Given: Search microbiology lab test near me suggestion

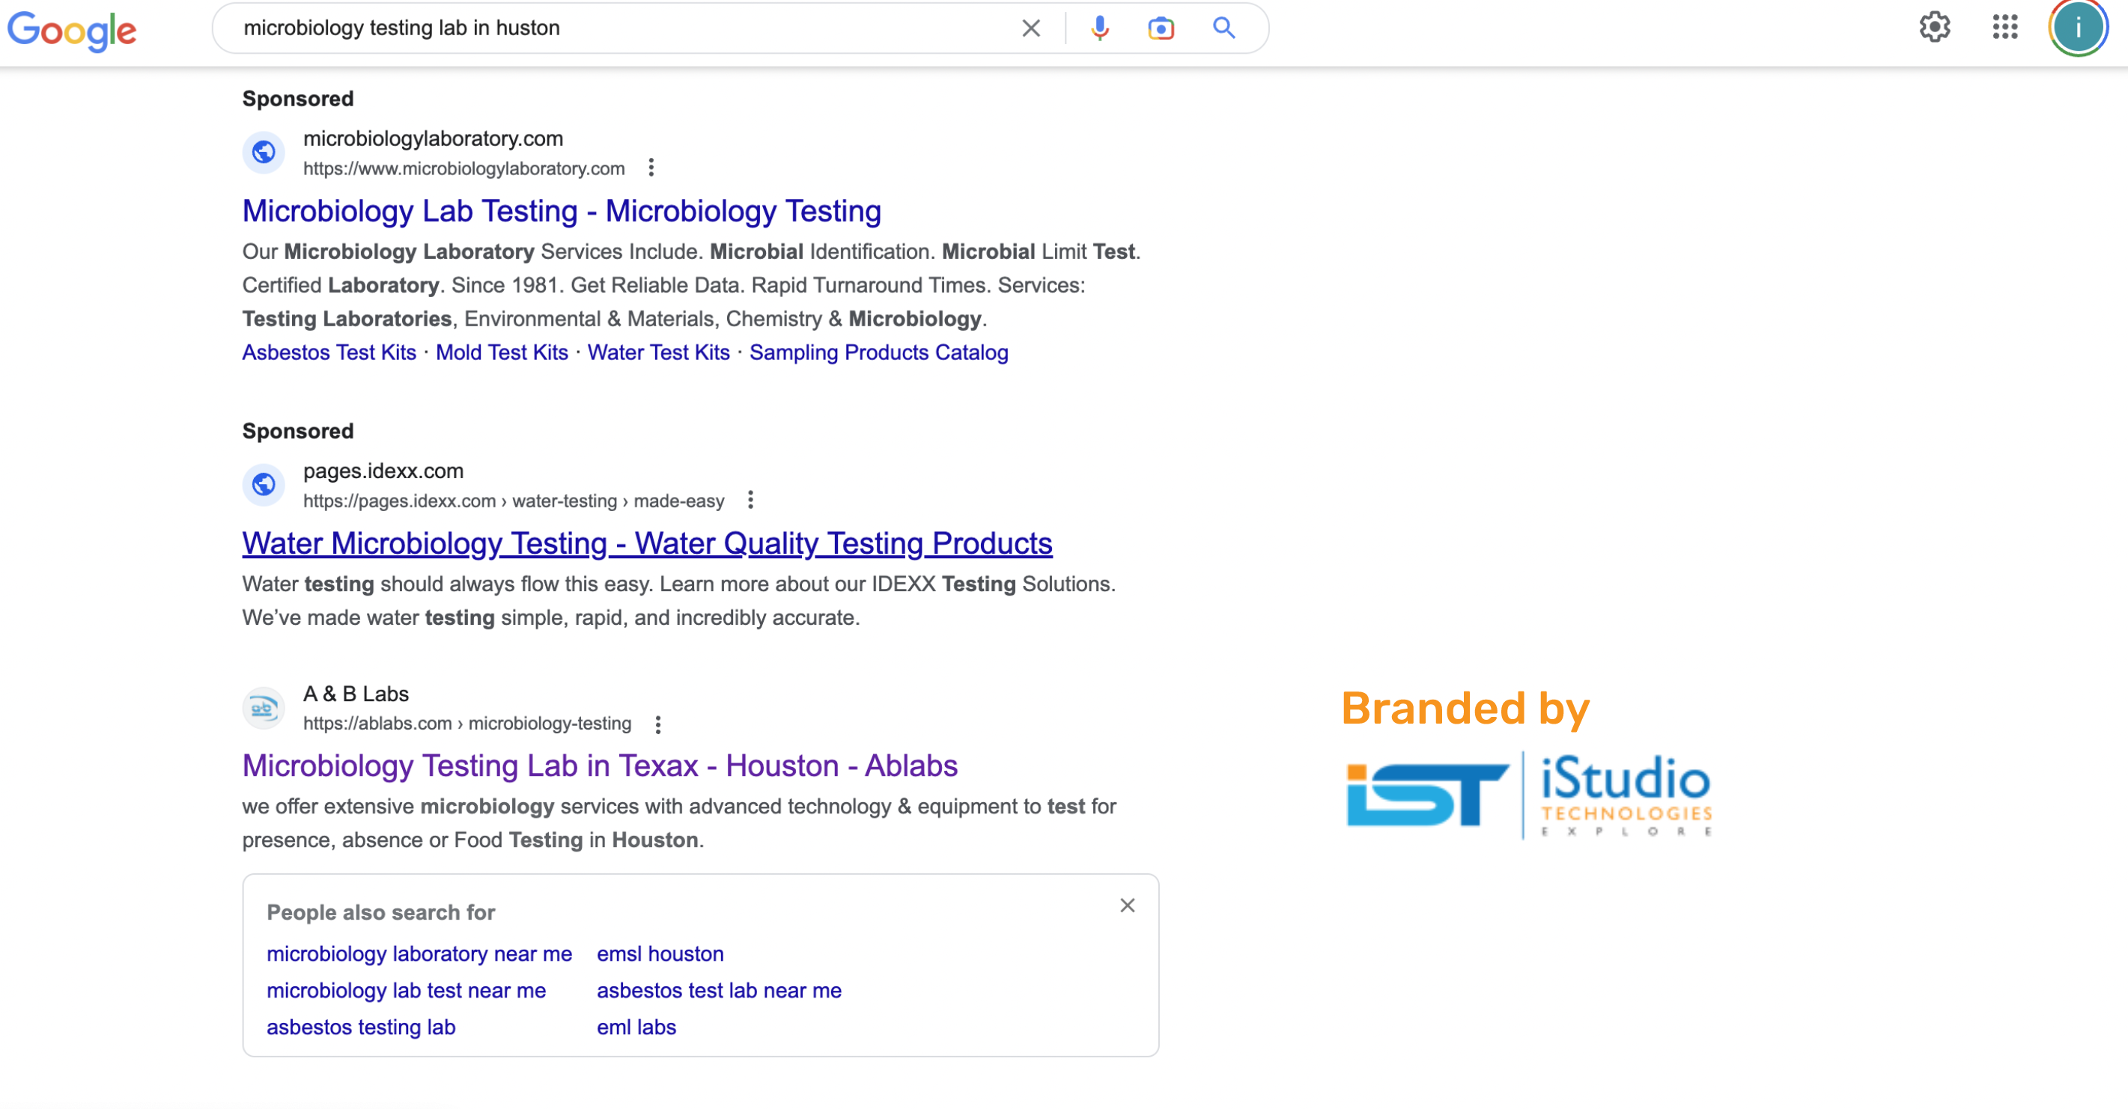Looking at the screenshot, I should coord(406,990).
